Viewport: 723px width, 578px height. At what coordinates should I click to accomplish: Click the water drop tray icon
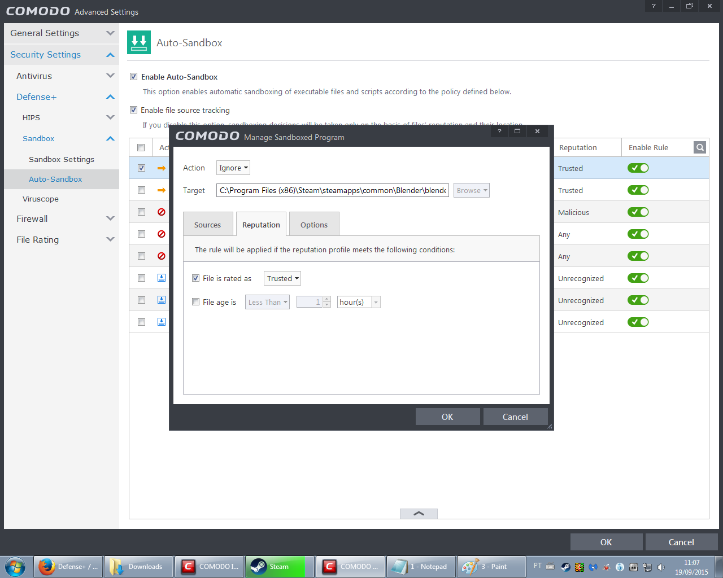tap(620, 567)
